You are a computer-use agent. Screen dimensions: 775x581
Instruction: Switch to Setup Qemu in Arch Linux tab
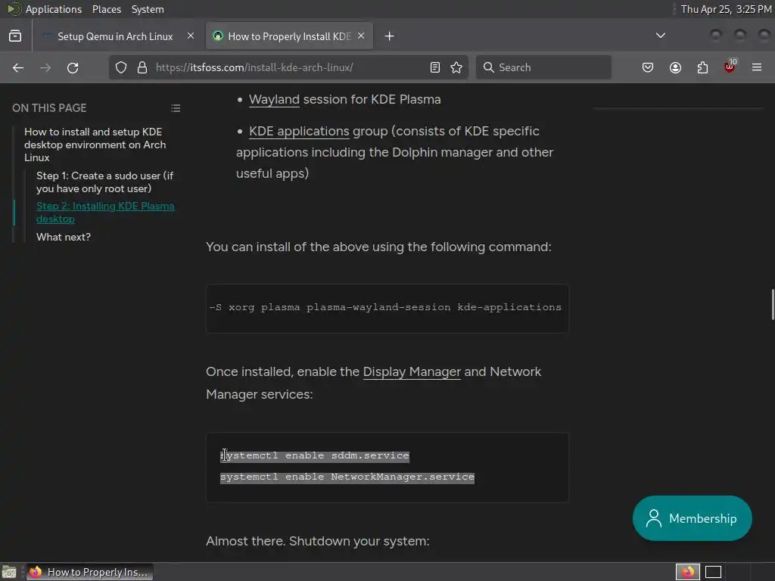(x=116, y=36)
